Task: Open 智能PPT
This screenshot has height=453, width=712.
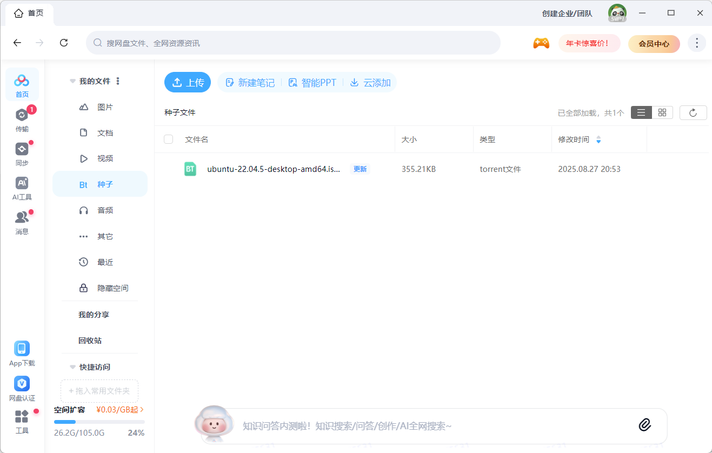Action: click(312, 83)
